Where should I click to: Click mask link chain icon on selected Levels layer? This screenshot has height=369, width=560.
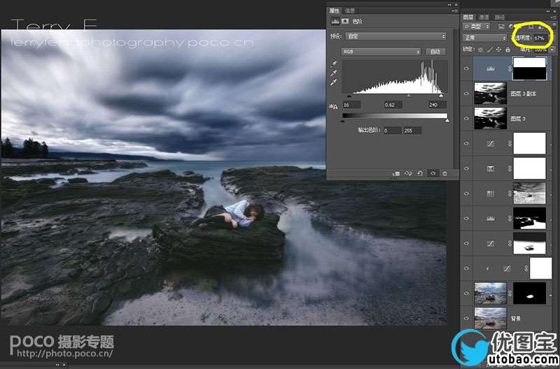[510, 68]
